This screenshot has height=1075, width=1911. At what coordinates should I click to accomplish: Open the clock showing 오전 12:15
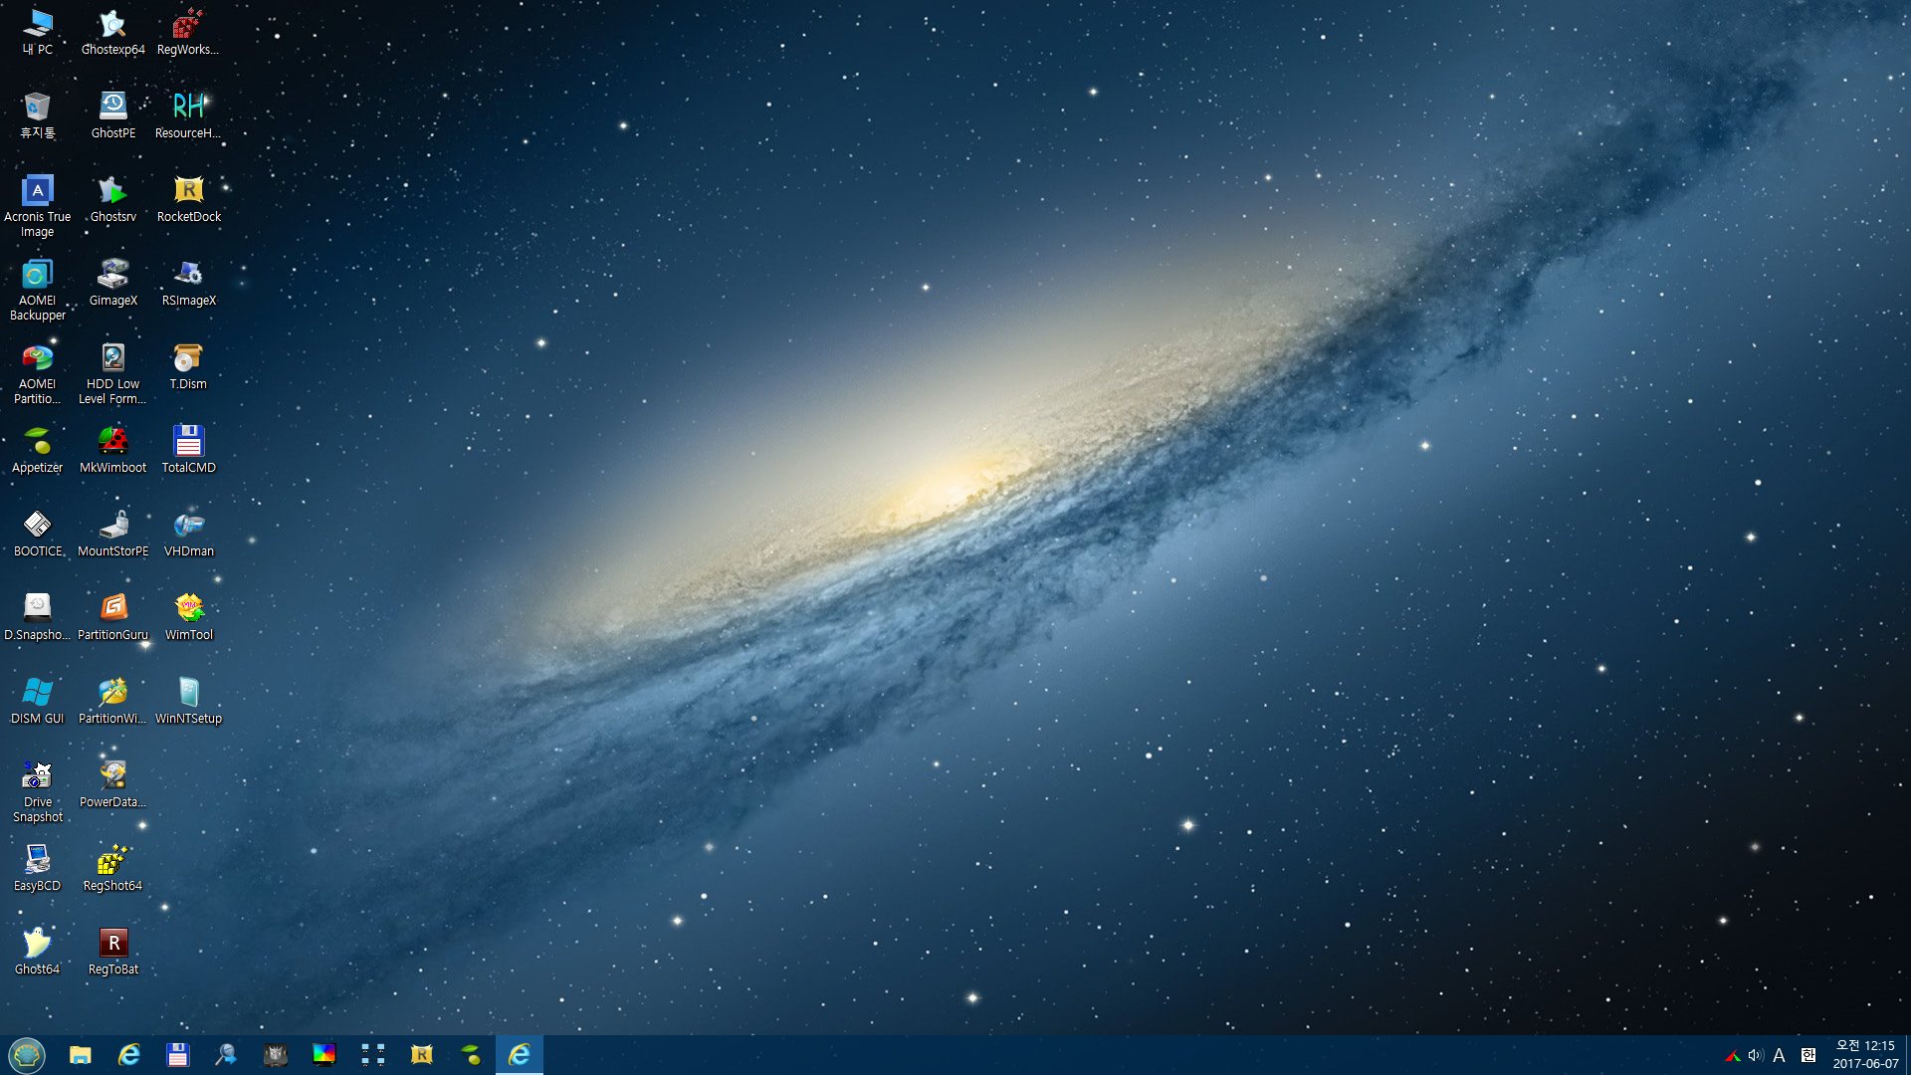(1865, 1055)
